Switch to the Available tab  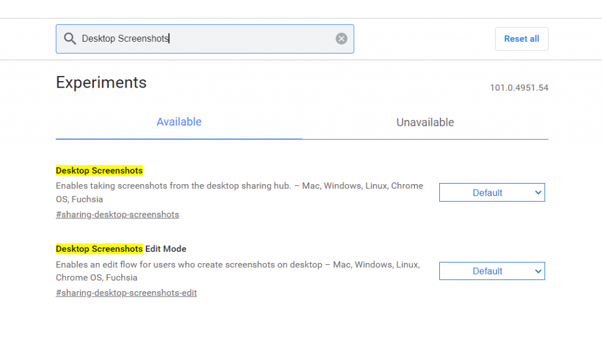(x=179, y=122)
